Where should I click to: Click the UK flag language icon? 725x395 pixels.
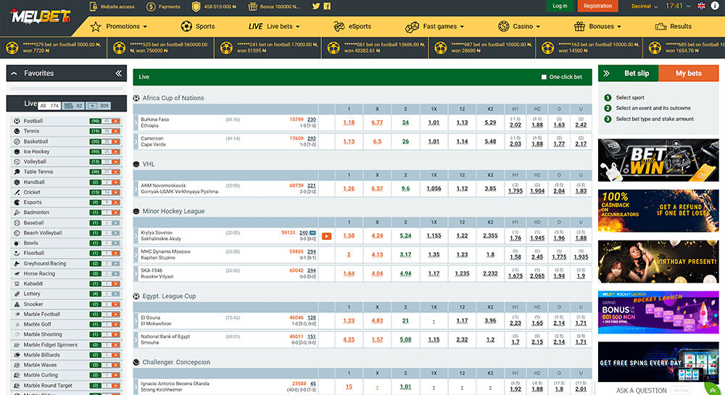pos(701,6)
